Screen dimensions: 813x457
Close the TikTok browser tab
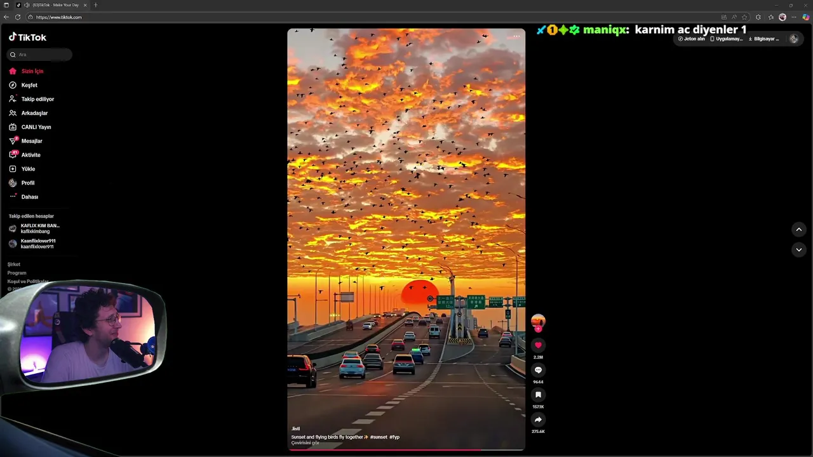[85, 5]
